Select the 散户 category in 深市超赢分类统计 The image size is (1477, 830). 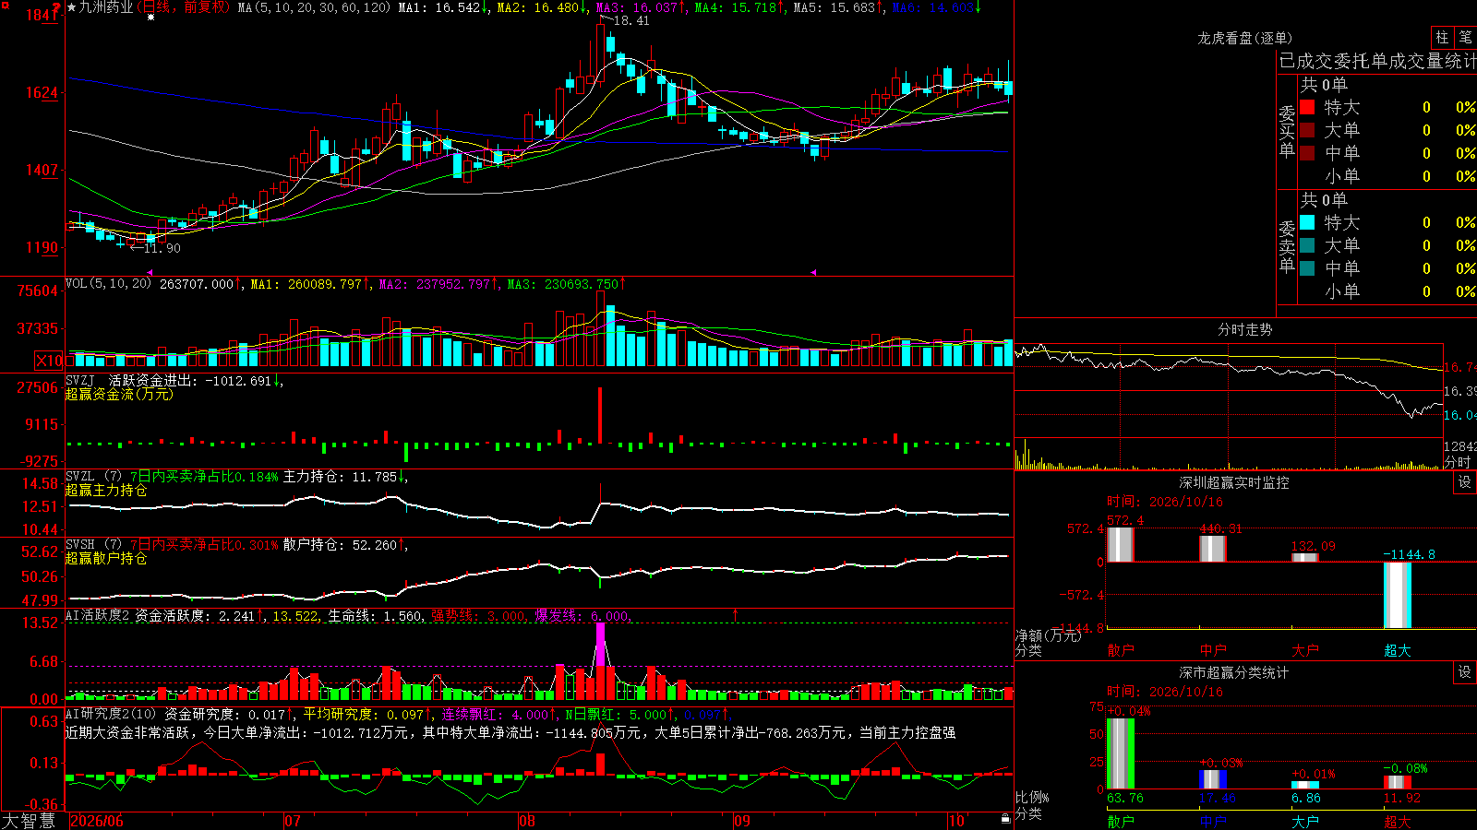(x=1121, y=821)
